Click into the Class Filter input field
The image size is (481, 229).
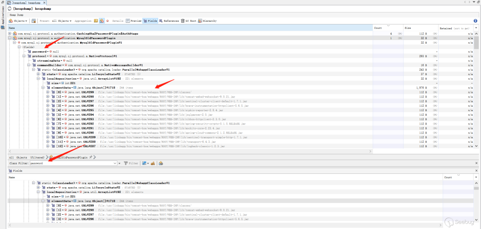click(x=71, y=163)
